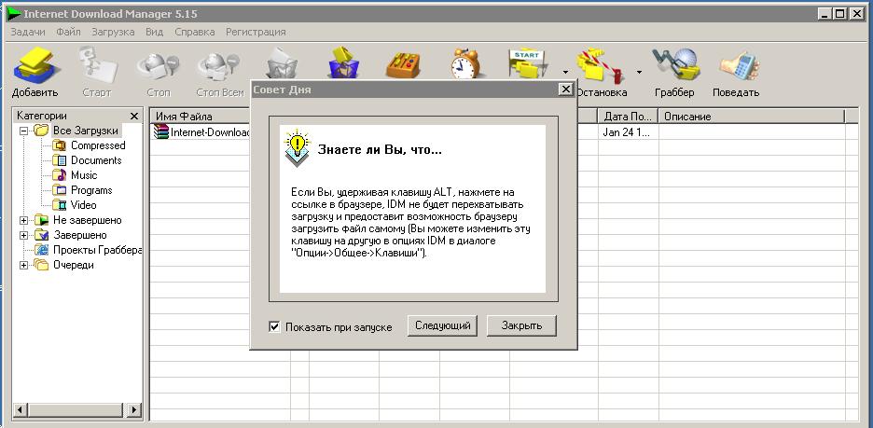Open the Справка menu
The image size is (873, 428).
[194, 32]
